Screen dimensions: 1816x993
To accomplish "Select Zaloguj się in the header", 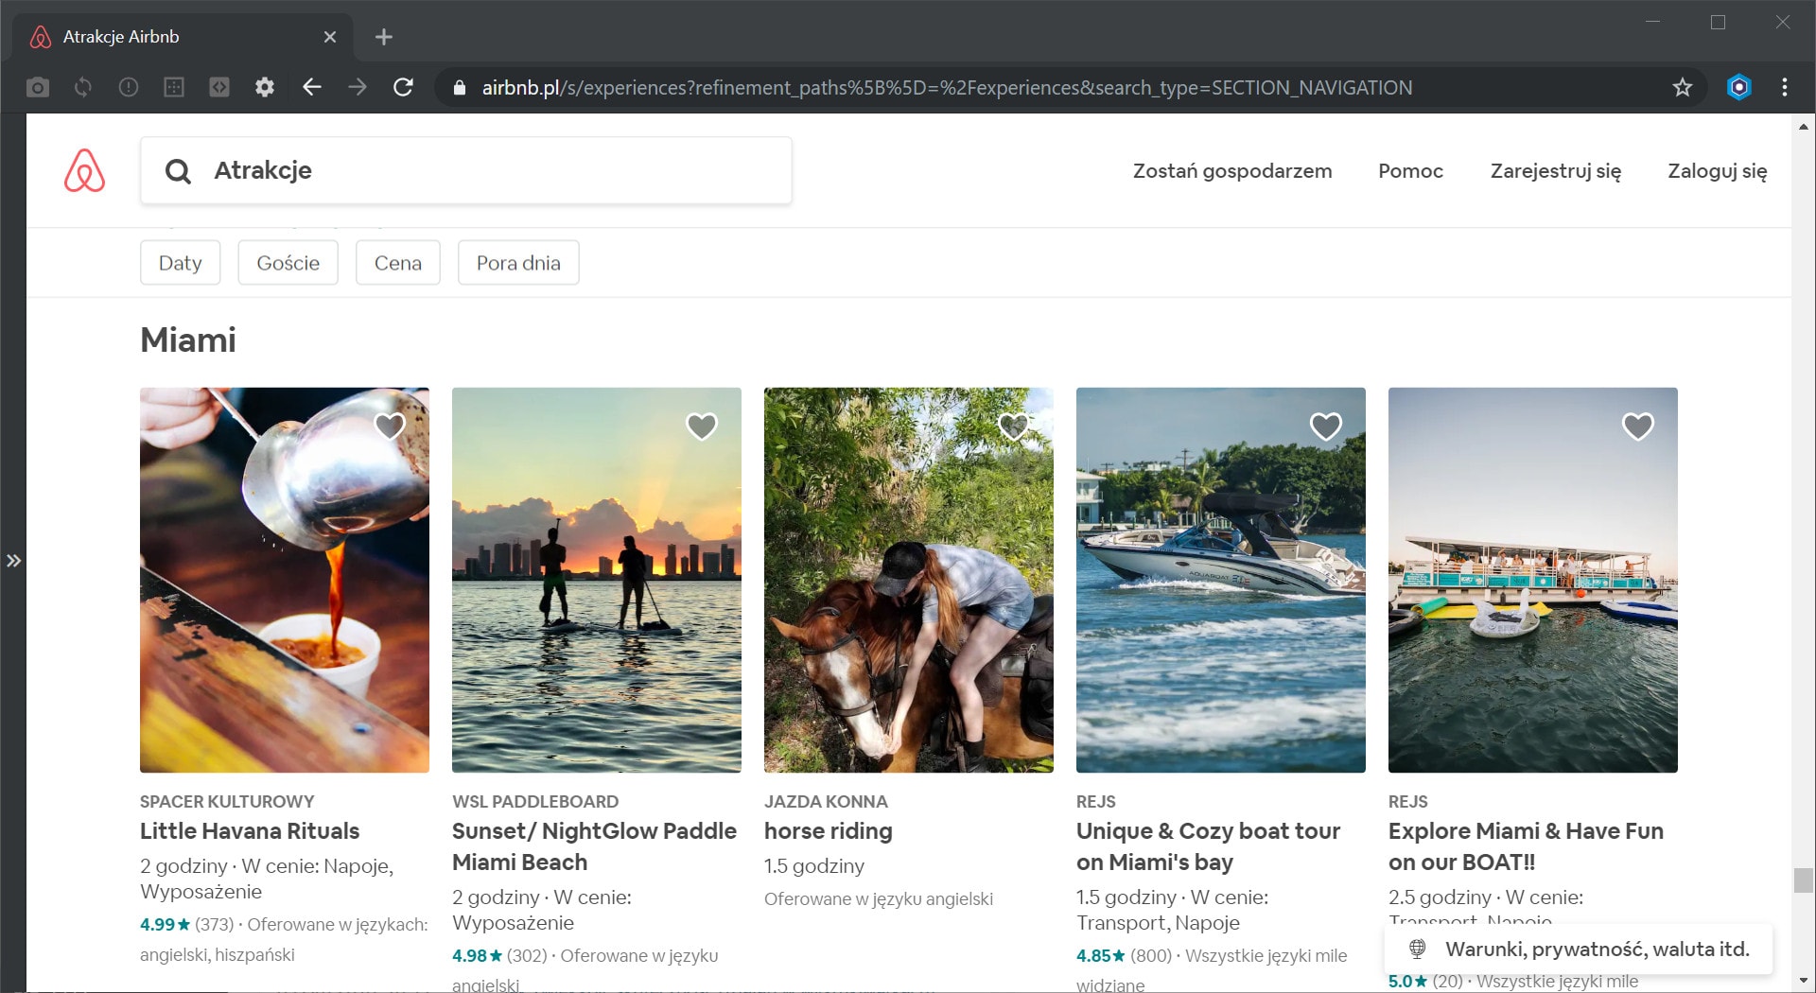I will (1718, 171).
